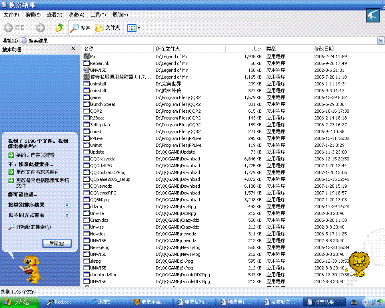
Task: Open the 工具(T) menu
Action: (x=98, y=15)
